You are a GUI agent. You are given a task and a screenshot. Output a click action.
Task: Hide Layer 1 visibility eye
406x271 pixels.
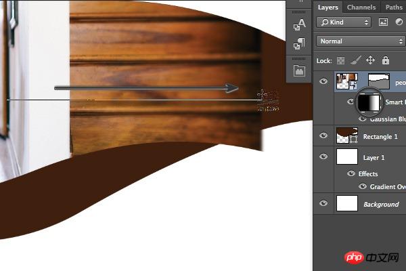point(323,157)
